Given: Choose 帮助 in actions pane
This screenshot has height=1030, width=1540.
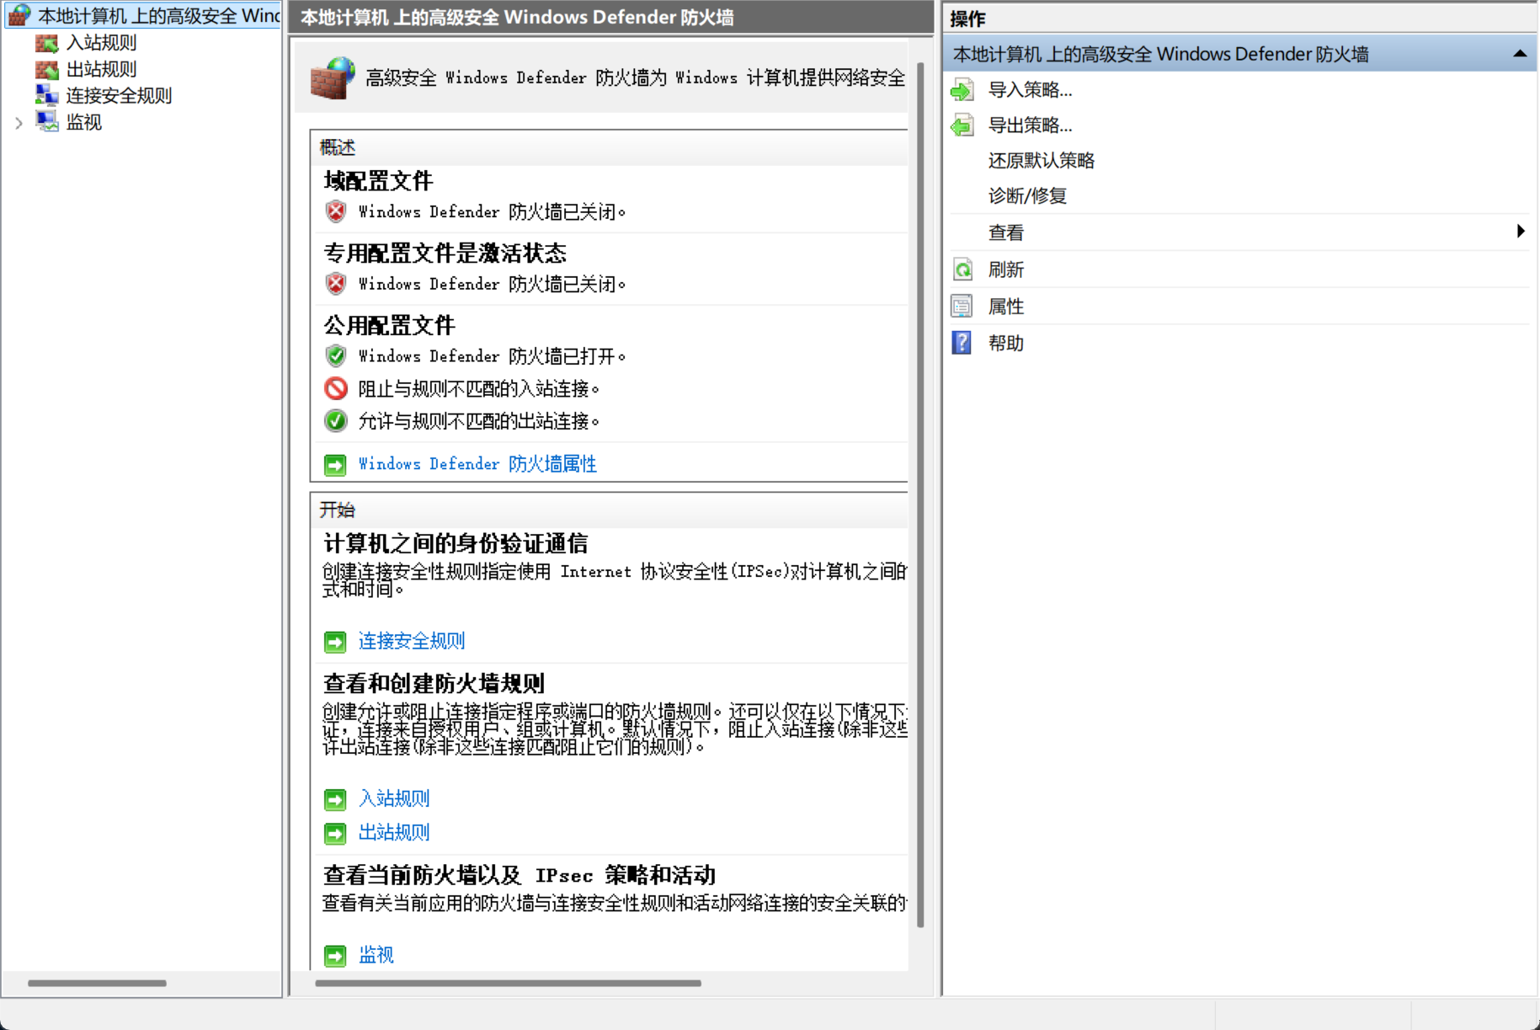Looking at the screenshot, I should [1006, 343].
